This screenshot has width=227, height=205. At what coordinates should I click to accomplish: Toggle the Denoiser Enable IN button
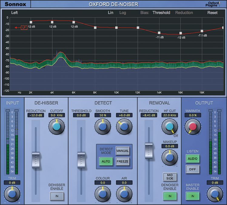tap(170, 196)
